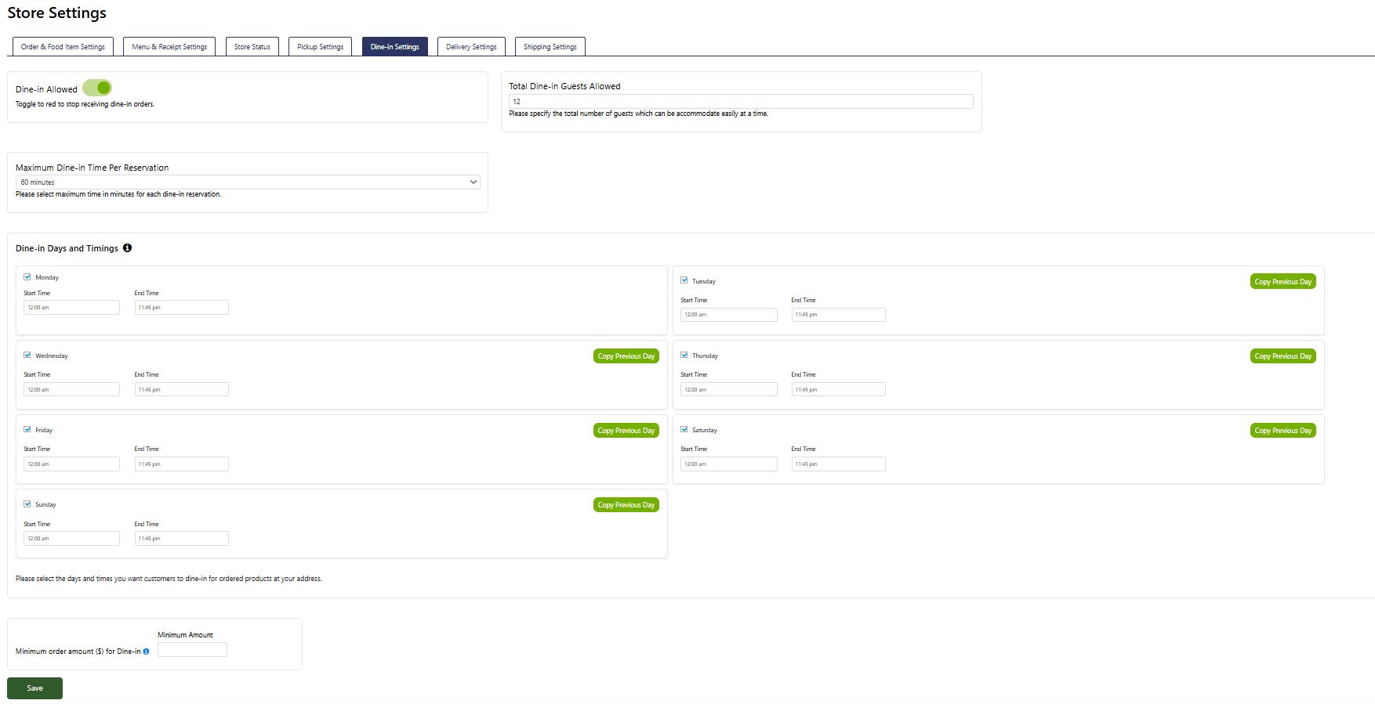Click info icon next to Minimum order amount
The width and height of the screenshot is (1375, 704).
146,652
